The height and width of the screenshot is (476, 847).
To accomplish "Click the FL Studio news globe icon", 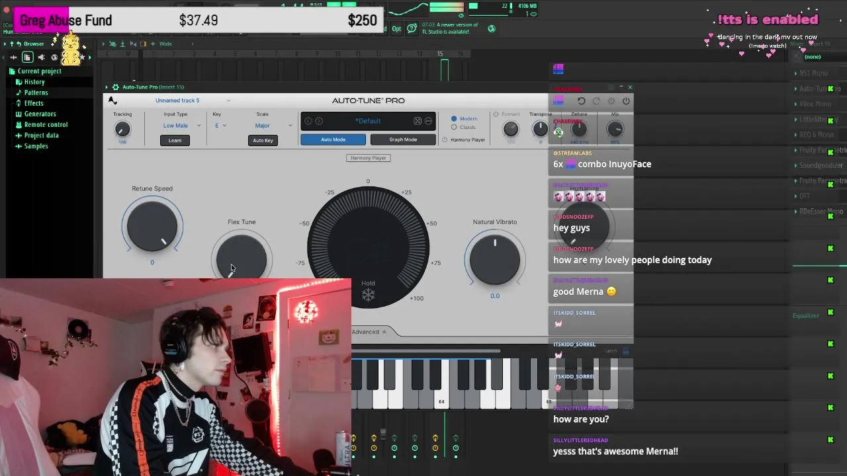I will pyautogui.click(x=492, y=28).
